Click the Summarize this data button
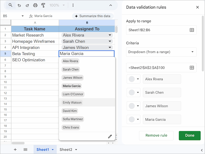The image size is (205, 154). (x=93, y=16)
